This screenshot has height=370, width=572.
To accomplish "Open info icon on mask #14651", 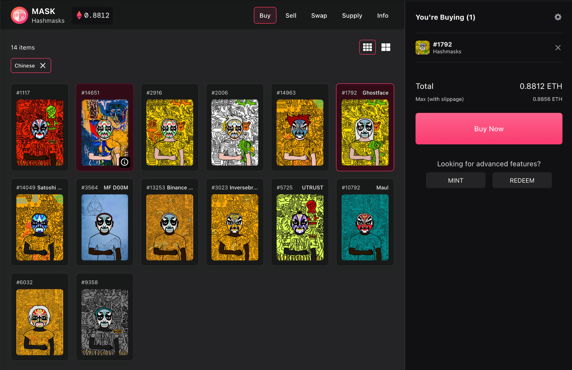I will 124,162.
